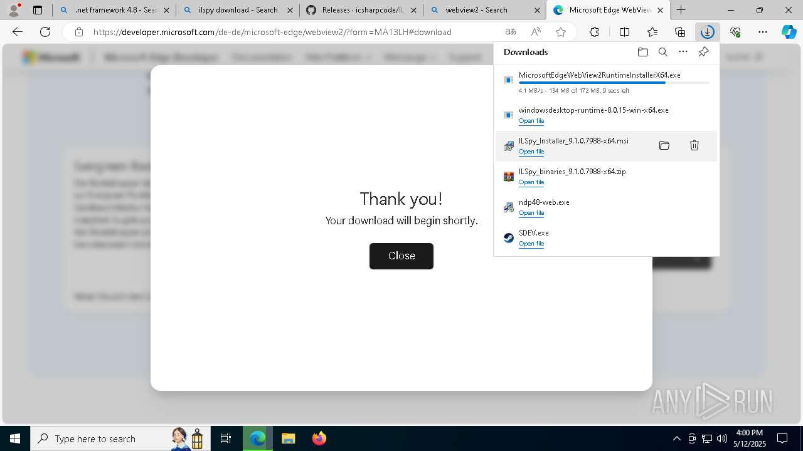Show hidden system tray icons
The image size is (803, 451).
[x=676, y=438]
